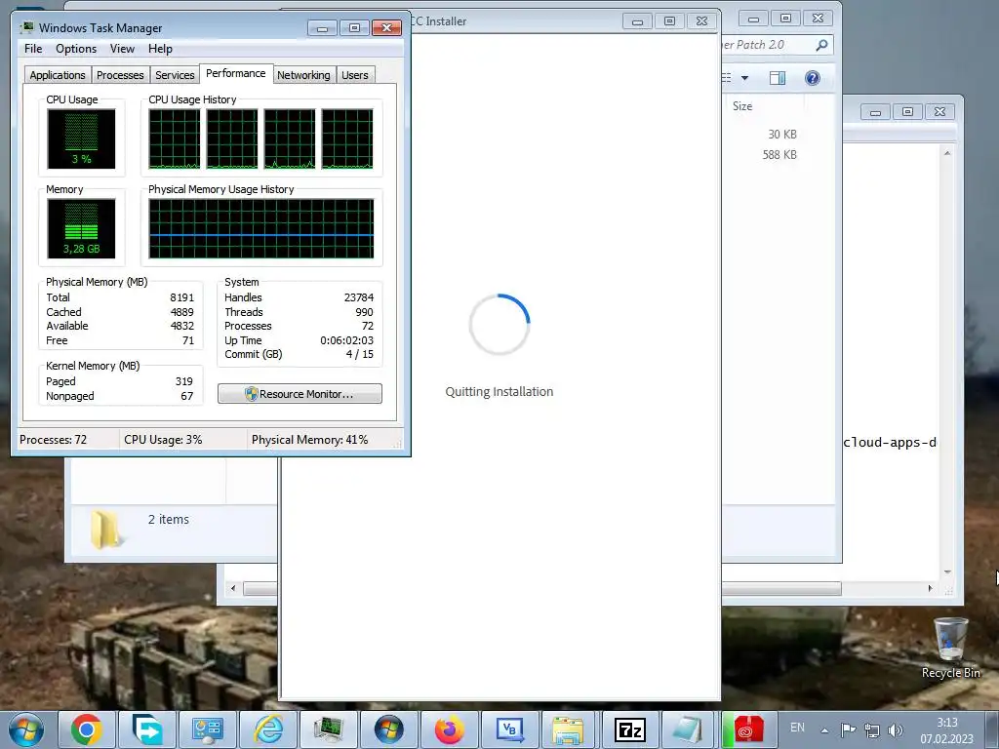
Task: Switch to the Users tab
Action: point(355,75)
